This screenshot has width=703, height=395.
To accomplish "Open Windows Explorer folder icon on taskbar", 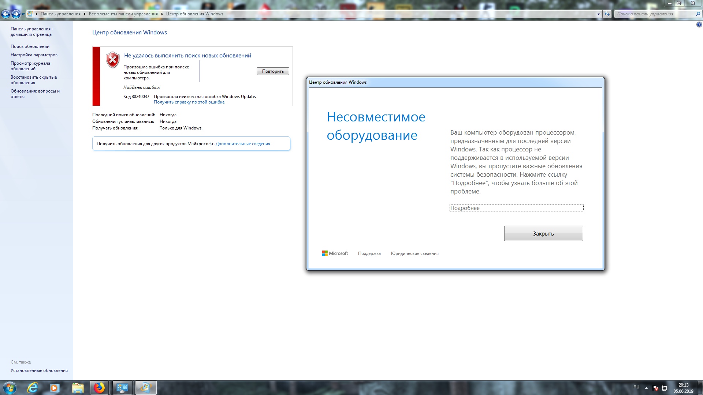I will [x=78, y=388].
